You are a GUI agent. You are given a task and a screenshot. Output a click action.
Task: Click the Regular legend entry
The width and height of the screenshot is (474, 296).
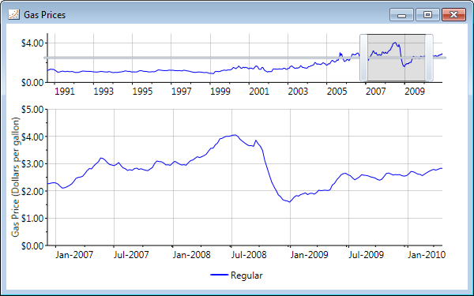click(x=236, y=275)
